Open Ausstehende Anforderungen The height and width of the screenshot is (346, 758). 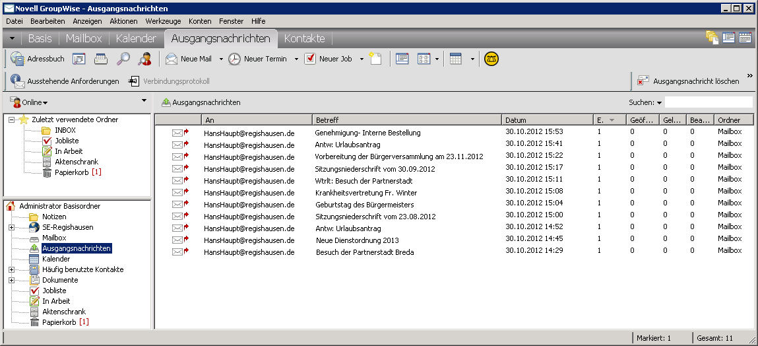[65, 81]
